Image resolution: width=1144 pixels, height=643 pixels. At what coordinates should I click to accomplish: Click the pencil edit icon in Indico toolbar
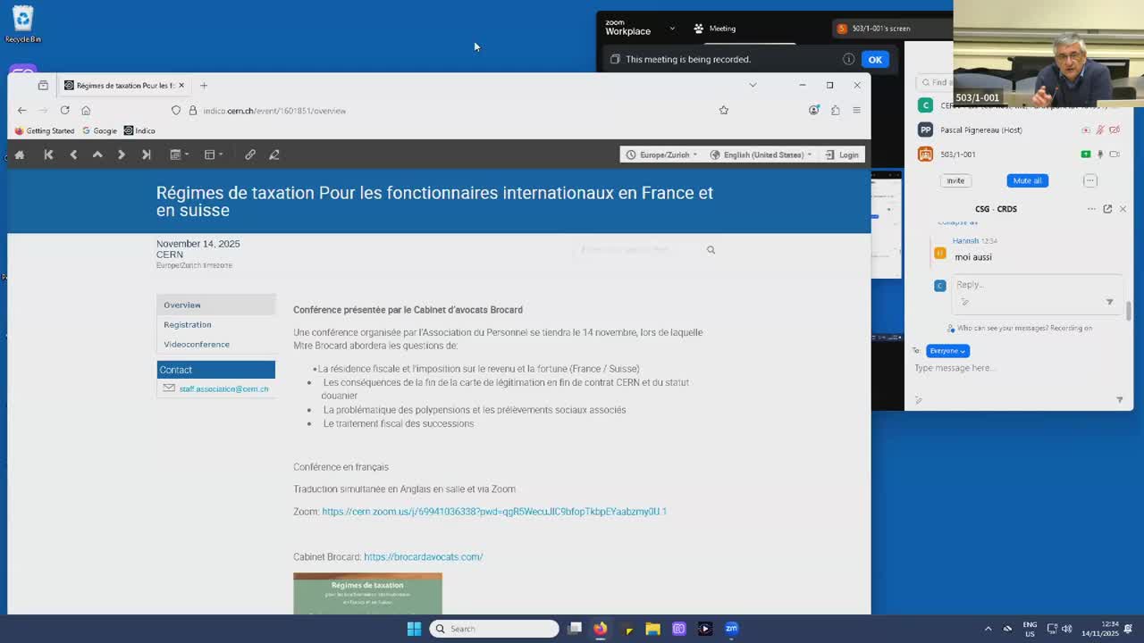(274, 154)
